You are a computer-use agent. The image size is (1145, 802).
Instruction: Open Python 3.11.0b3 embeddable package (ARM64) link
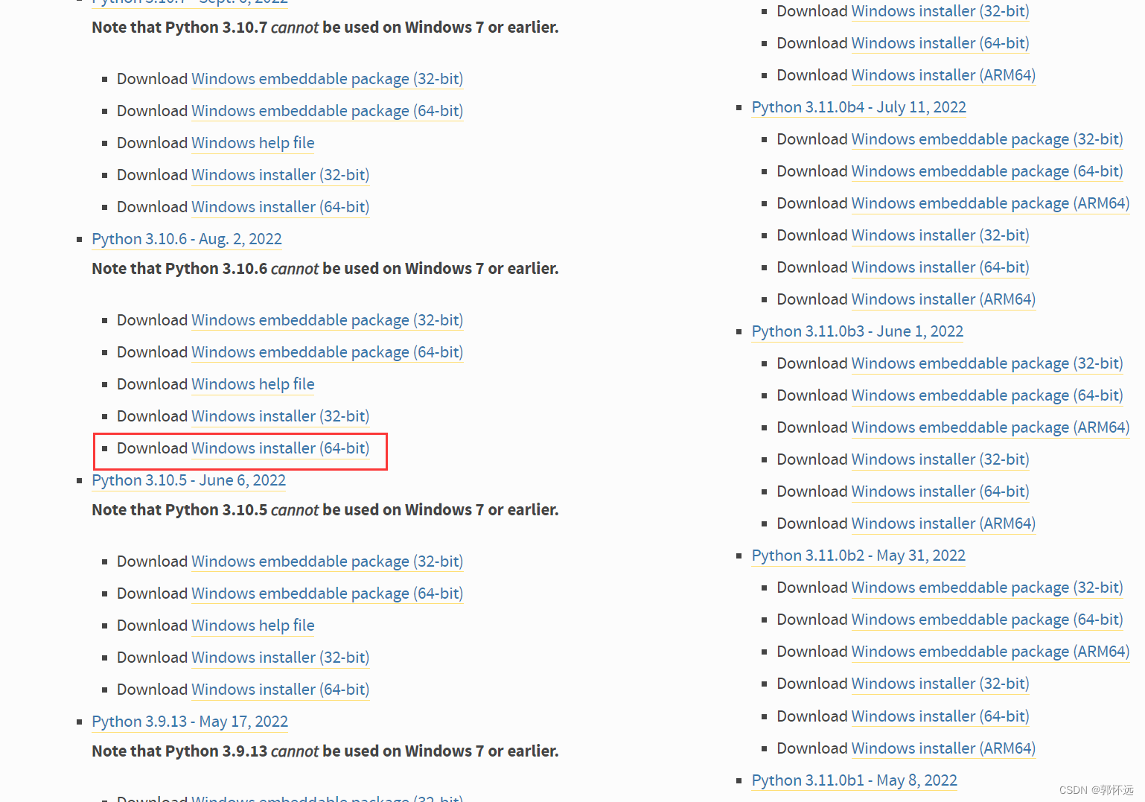[990, 427]
